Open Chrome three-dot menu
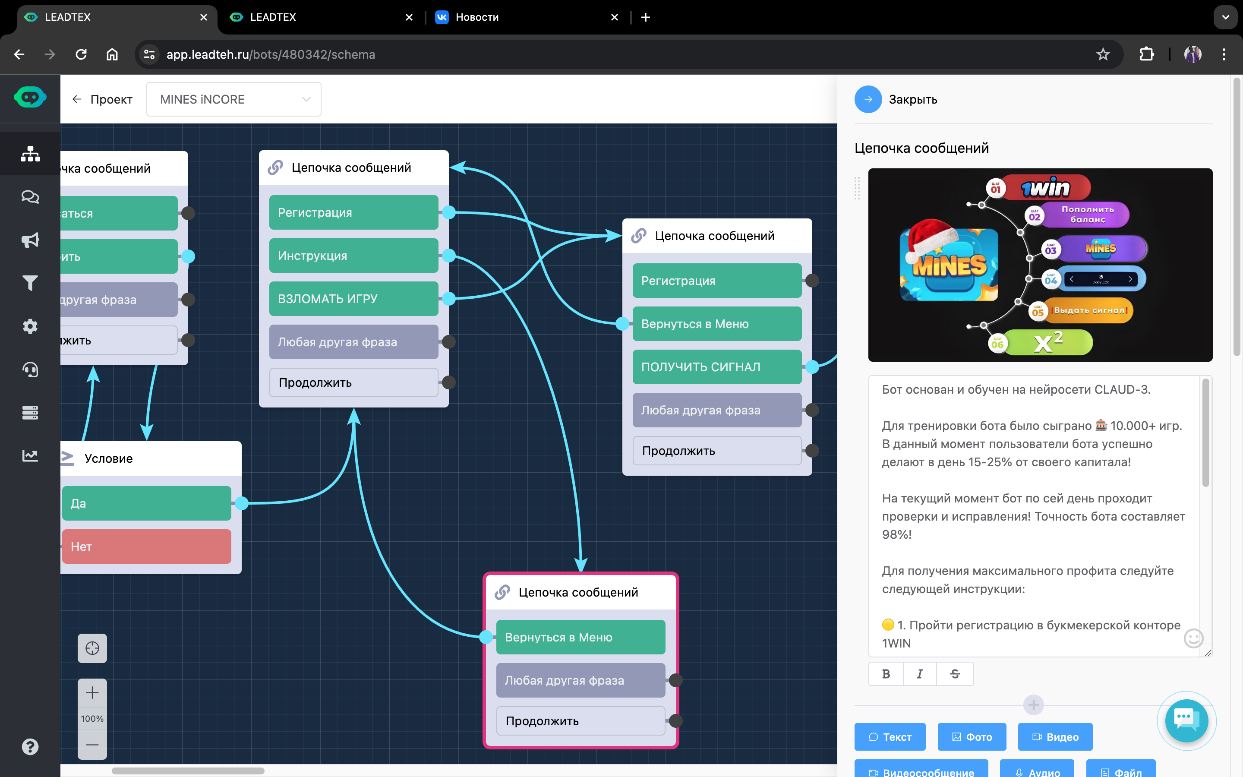Viewport: 1243px width, 777px height. click(1224, 54)
